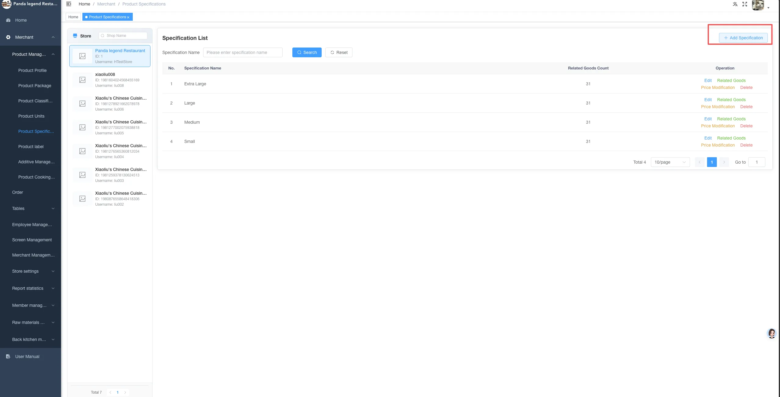Open Price Modification for Medium
Viewport: 780px width, 397px height.
pos(718,126)
